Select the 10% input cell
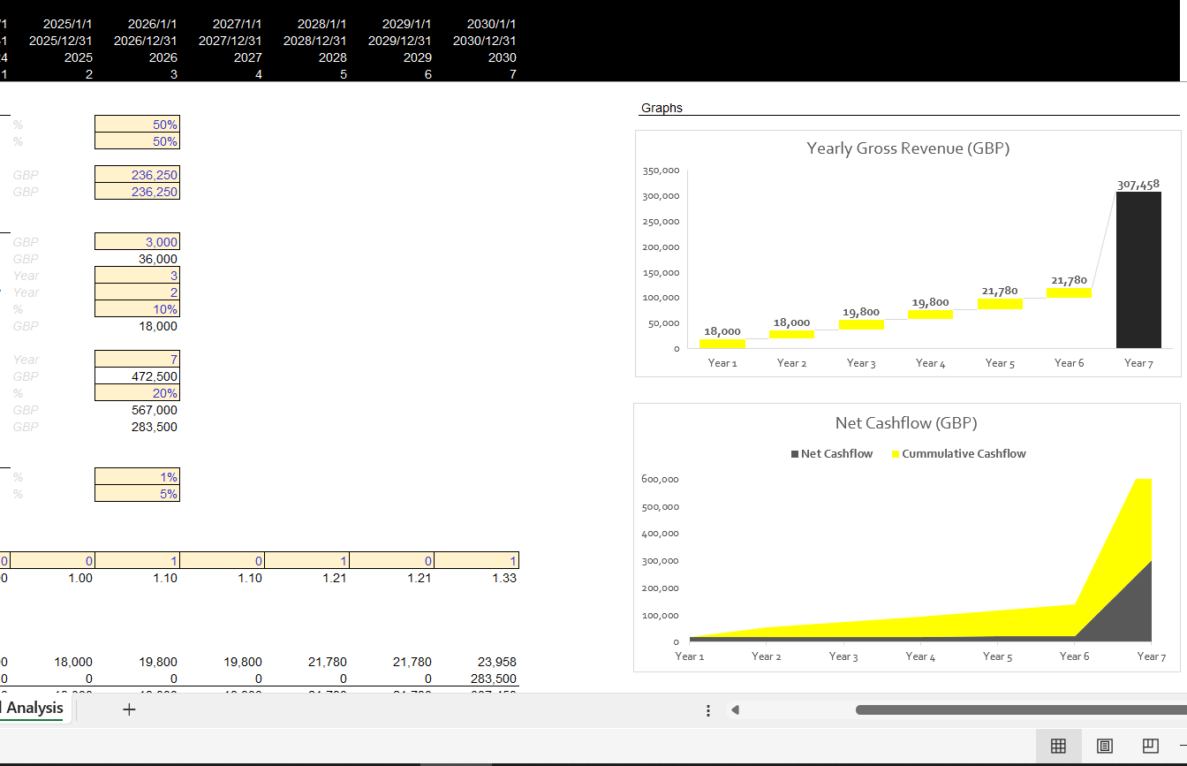Screen dimensions: 1187x766 tap(137, 309)
